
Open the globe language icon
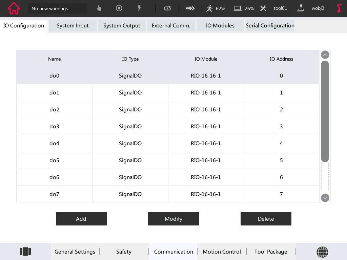pos(322,252)
